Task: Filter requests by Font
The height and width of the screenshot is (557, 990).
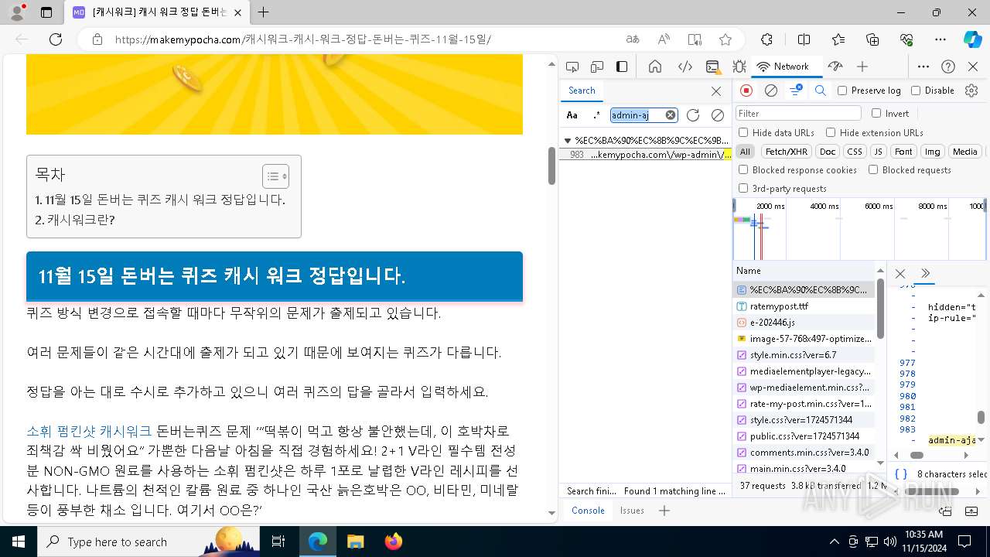Action: click(x=903, y=152)
